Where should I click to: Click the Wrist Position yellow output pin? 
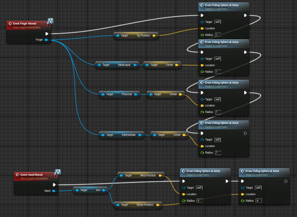click(160, 175)
